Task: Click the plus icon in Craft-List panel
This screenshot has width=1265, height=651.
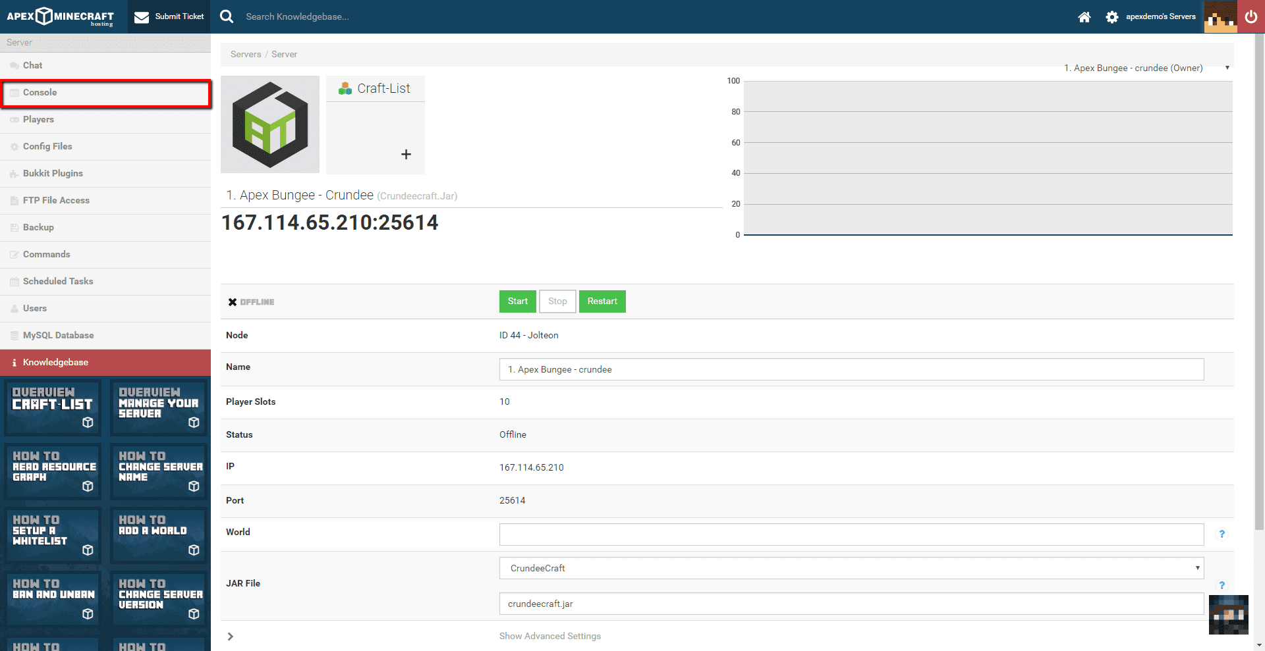Action: [x=406, y=154]
